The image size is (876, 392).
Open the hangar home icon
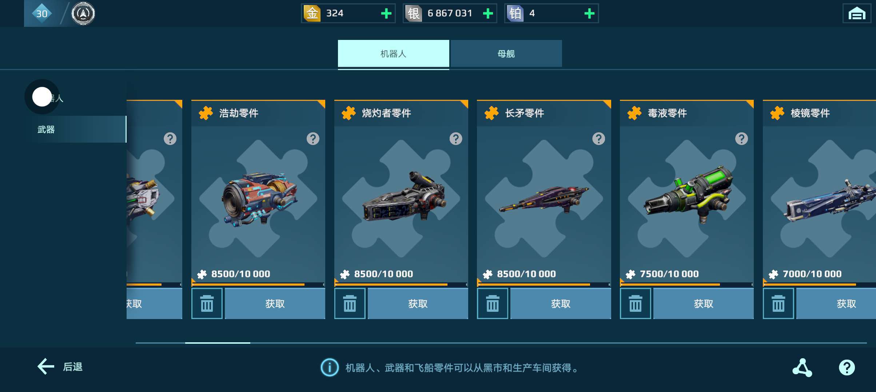pyautogui.click(x=857, y=13)
